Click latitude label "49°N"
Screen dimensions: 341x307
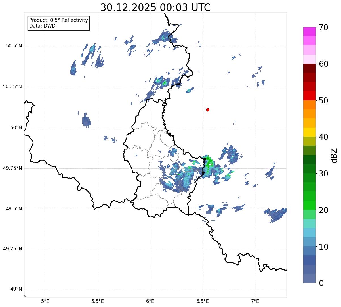(x=16, y=289)
